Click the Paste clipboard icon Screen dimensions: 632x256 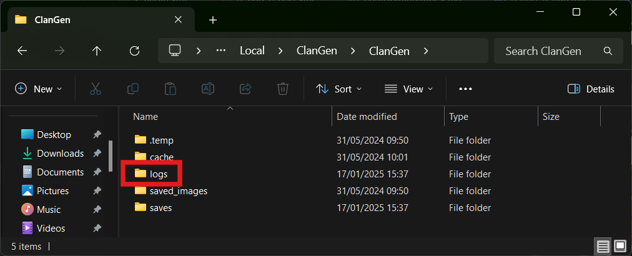(x=170, y=89)
